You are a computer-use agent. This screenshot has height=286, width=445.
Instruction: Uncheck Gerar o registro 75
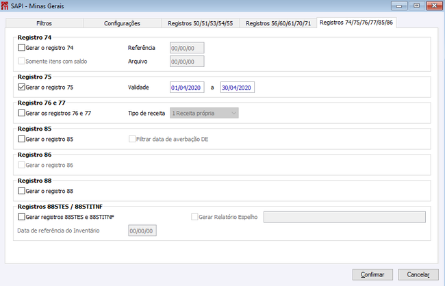[x=21, y=87]
